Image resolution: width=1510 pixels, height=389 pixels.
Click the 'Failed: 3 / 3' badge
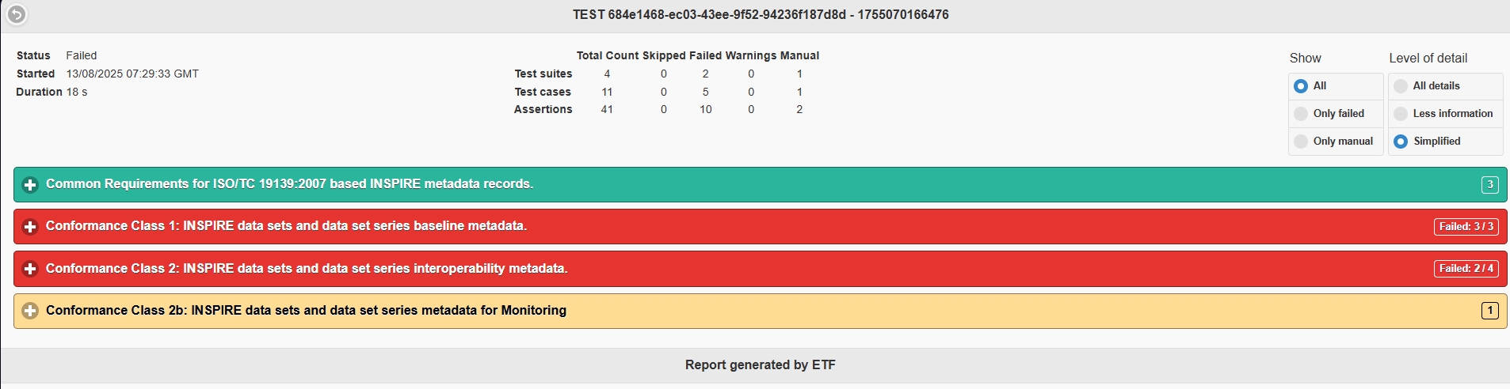point(1466,227)
